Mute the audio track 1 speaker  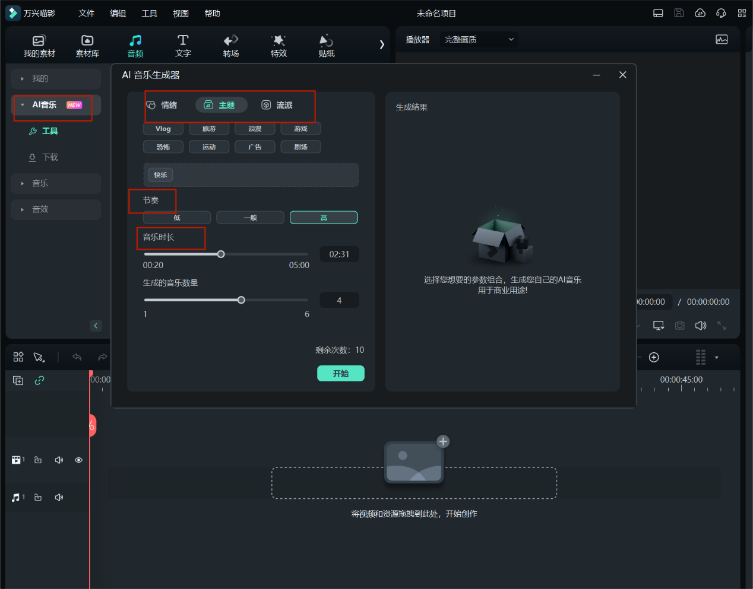59,498
